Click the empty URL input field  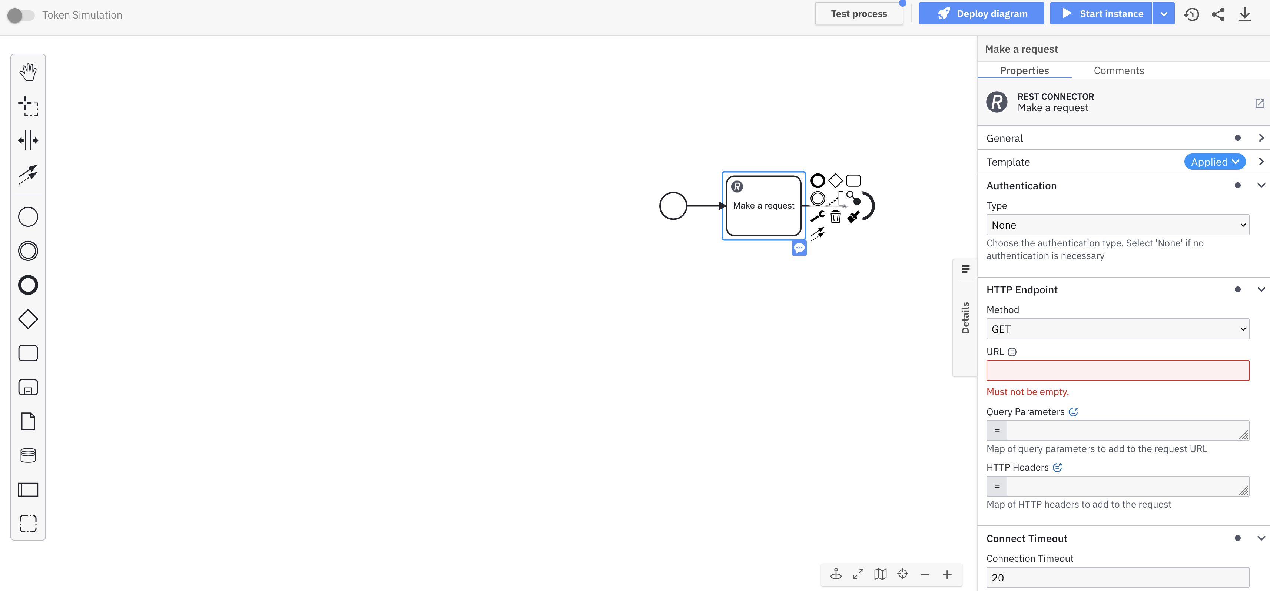pyautogui.click(x=1117, y=370)
